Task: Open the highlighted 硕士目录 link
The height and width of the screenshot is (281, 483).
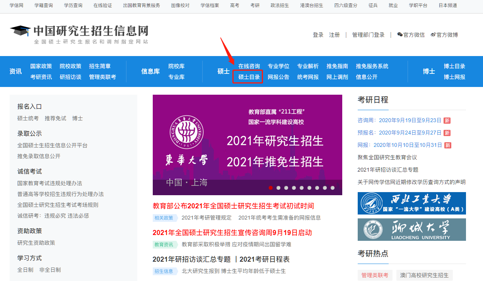Action: (248, 77)
